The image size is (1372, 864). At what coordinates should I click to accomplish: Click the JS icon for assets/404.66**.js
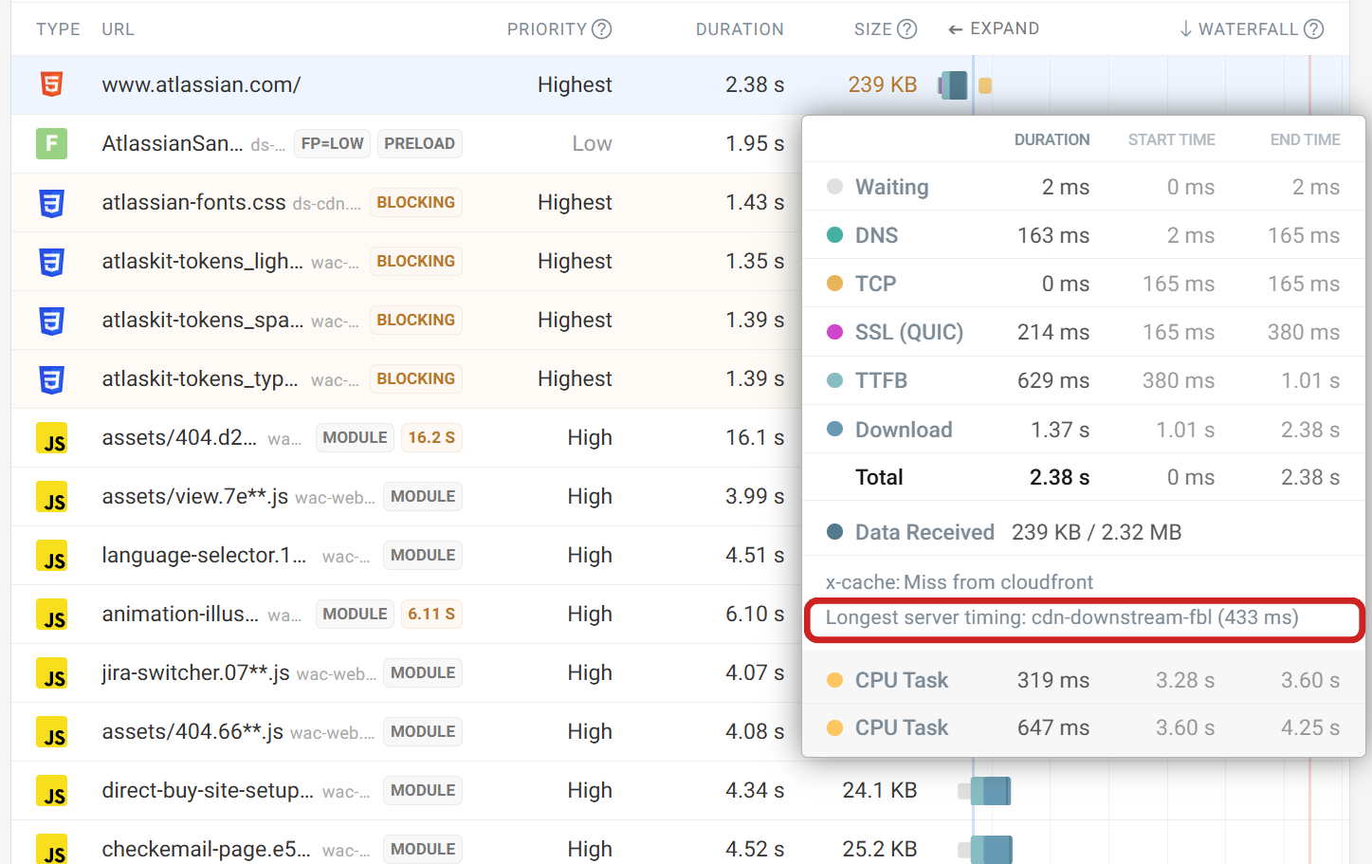[52, 732]
